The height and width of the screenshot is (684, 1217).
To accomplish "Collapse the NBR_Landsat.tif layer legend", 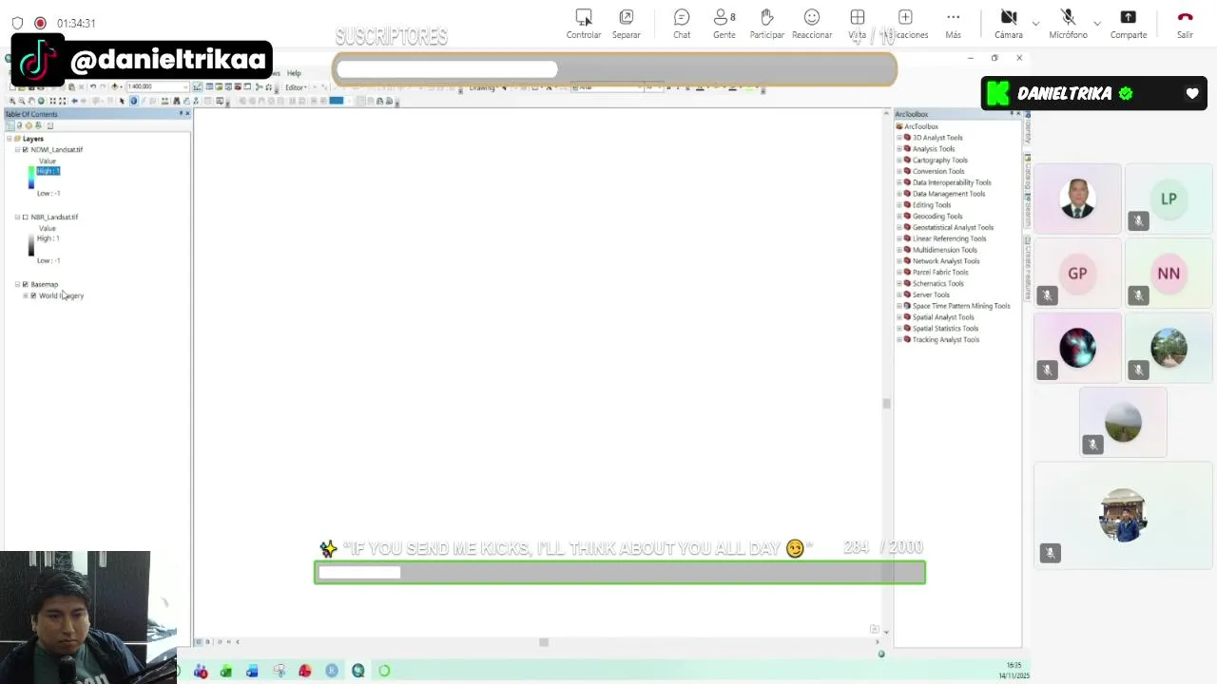I will [17, 217].
